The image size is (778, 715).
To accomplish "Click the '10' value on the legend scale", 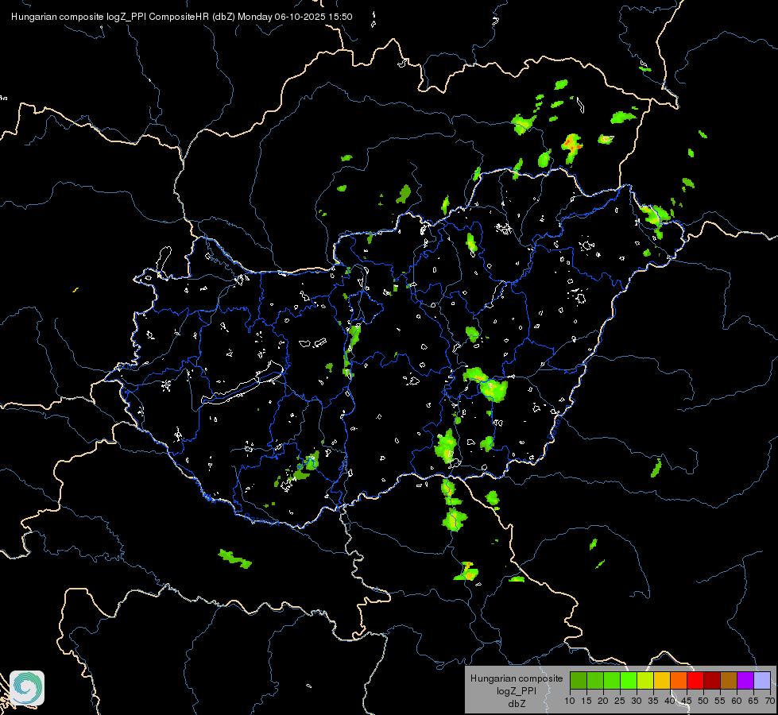I will tap(570, 701).
